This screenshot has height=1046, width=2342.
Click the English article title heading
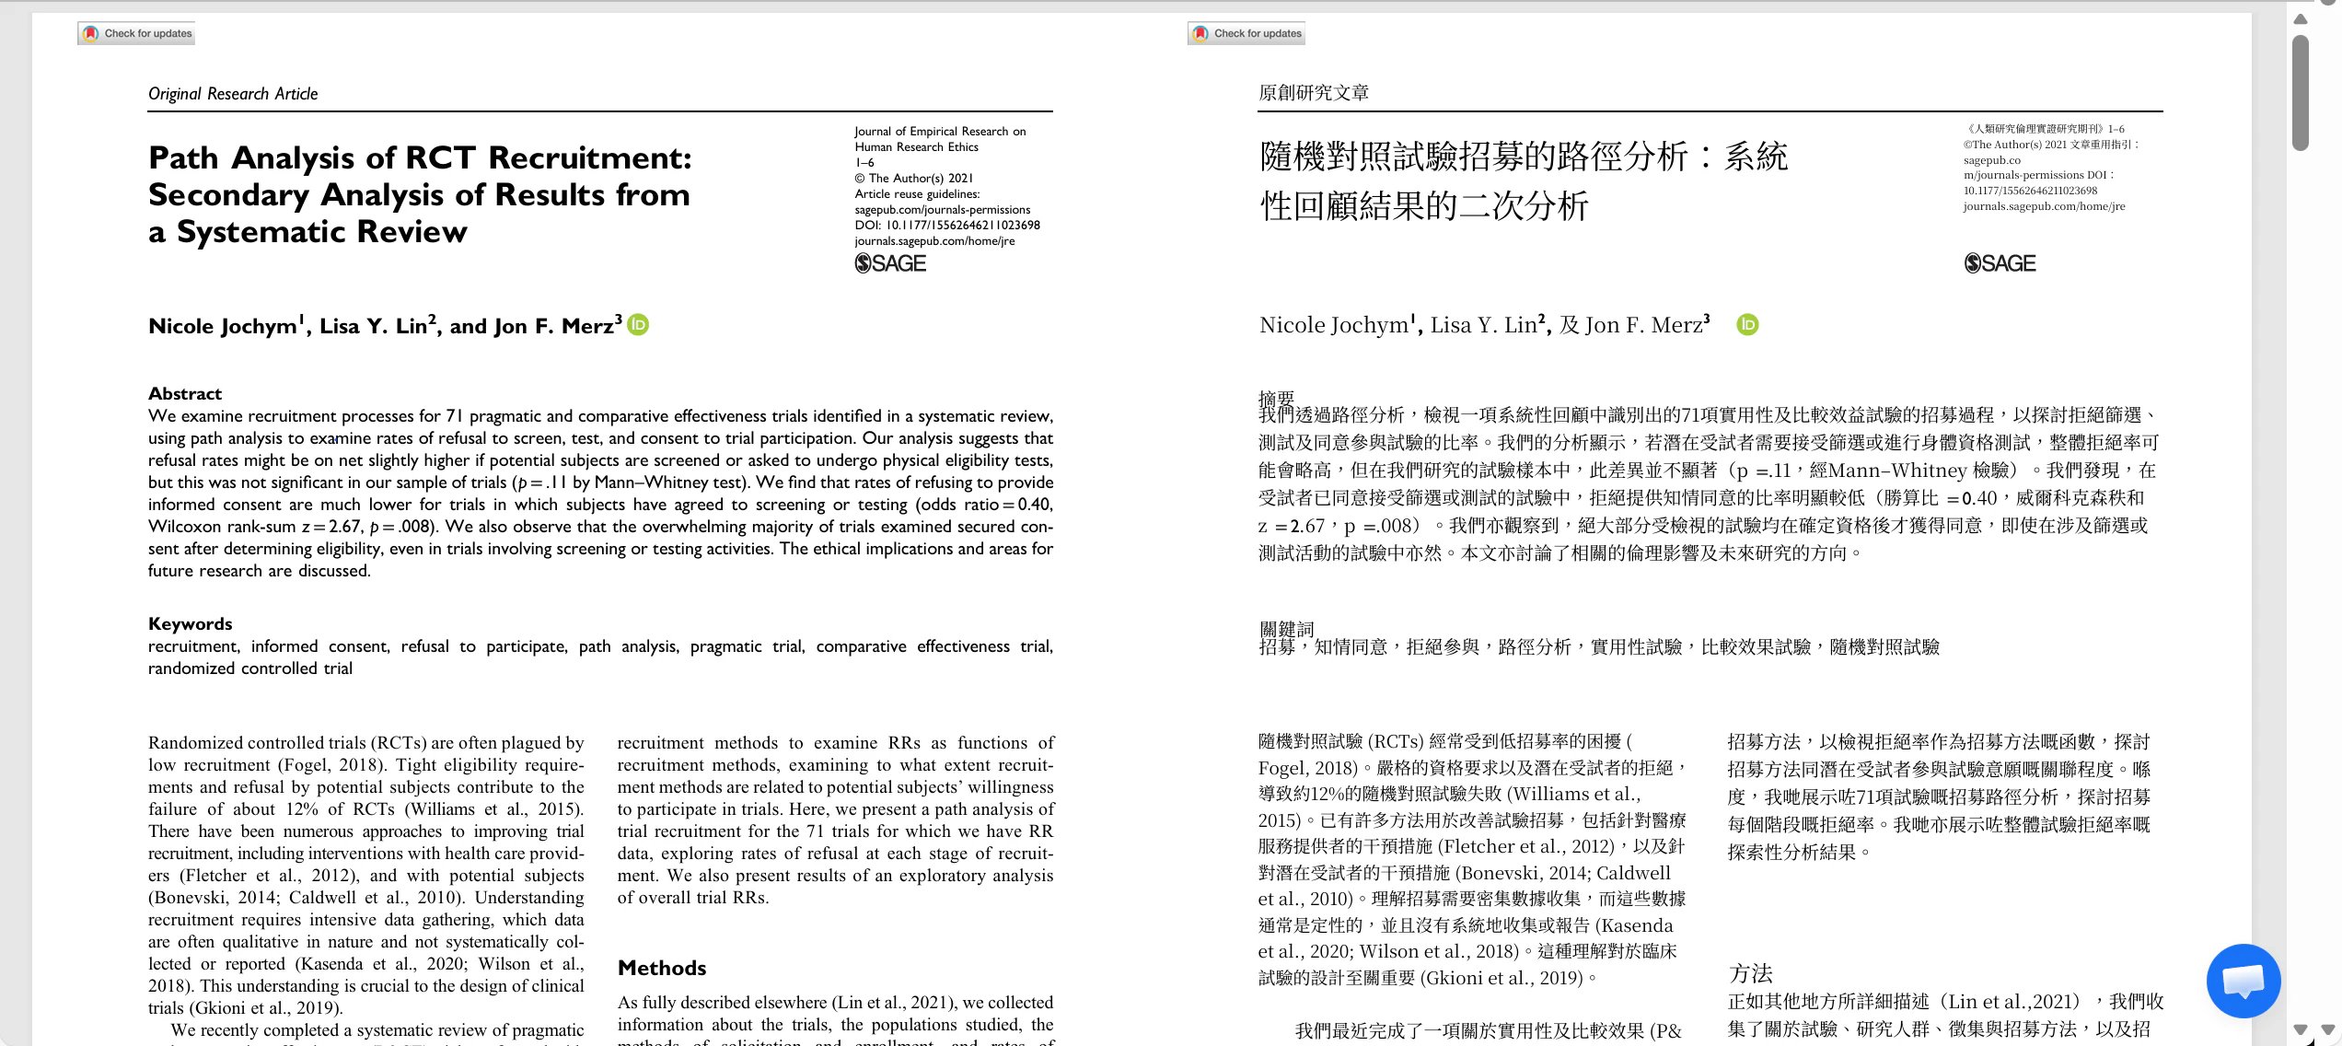(x=419, y=194)
